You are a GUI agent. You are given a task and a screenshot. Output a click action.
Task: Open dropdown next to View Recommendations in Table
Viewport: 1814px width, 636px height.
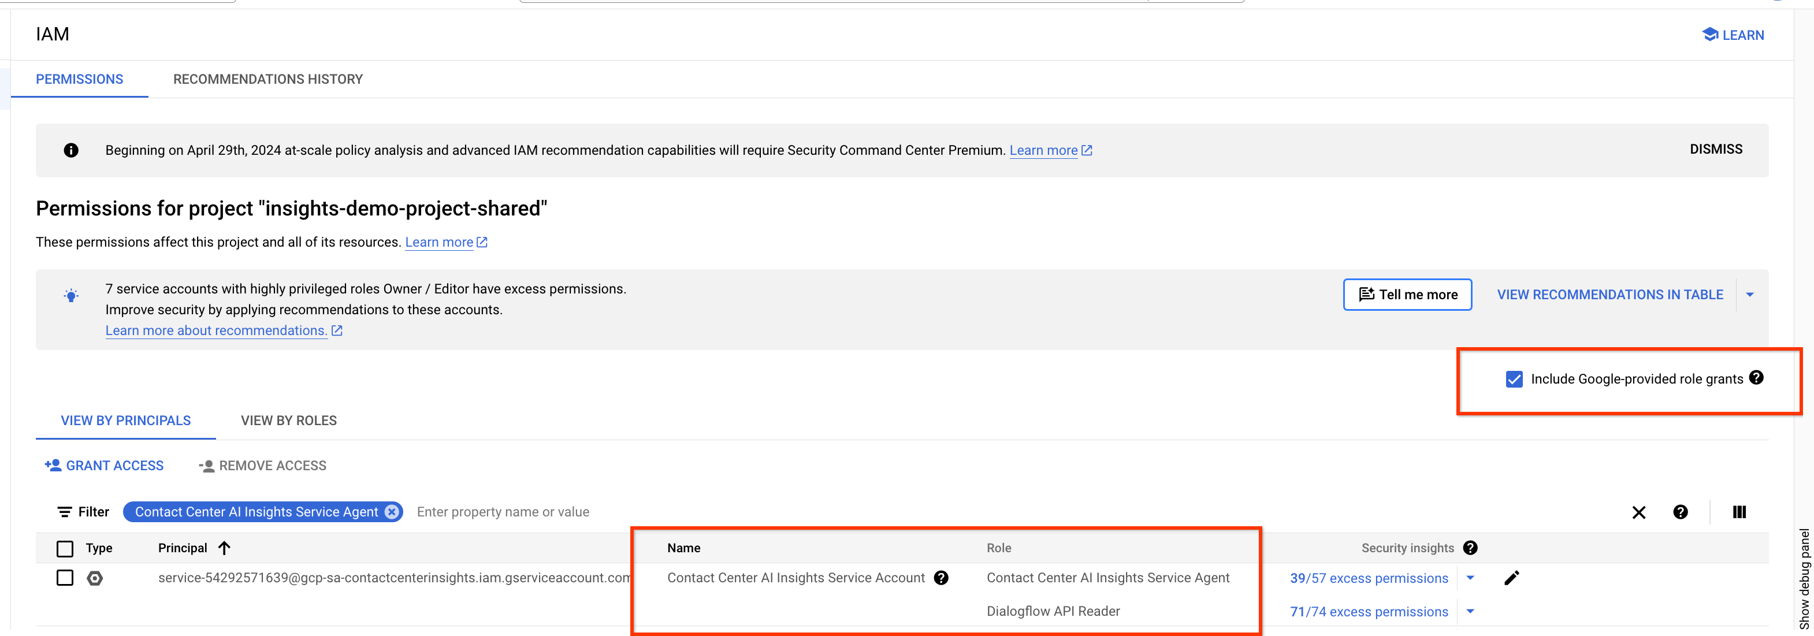point(1750,295)
